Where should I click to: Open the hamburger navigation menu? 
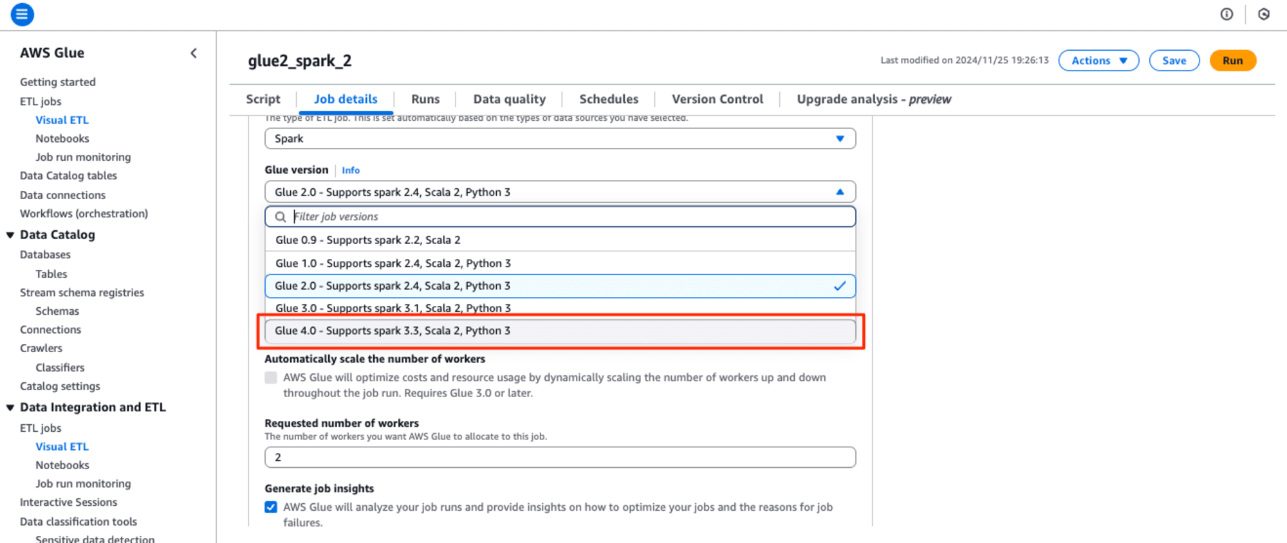tap(23, 14)
